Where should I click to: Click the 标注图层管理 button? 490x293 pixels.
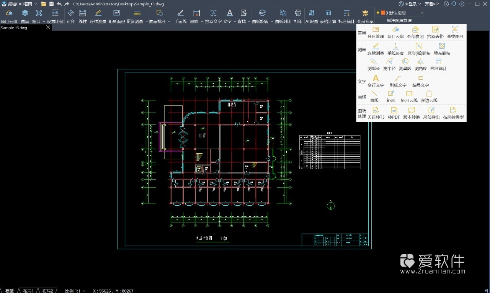(399, 20)
